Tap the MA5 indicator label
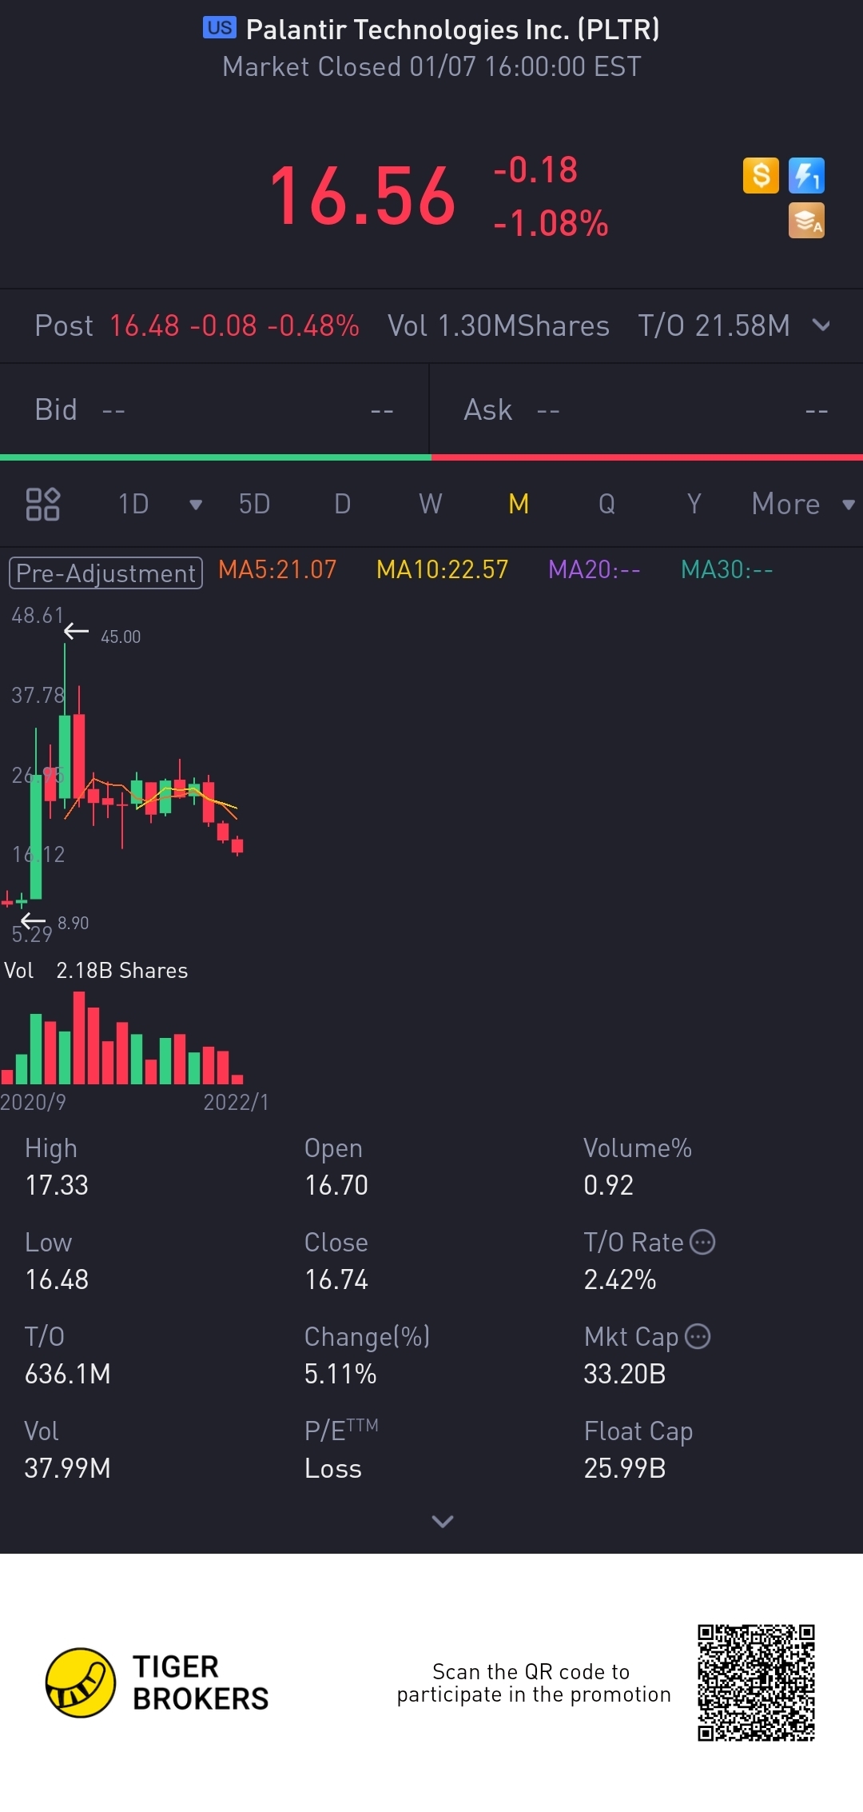Image resolution: width=863 pixels, height=1812 pixels. [277, 569]
